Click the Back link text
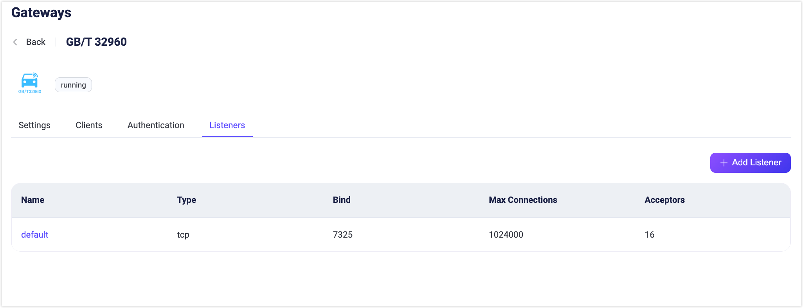This screenshot has width=803, height=308. tap(36, 42)
